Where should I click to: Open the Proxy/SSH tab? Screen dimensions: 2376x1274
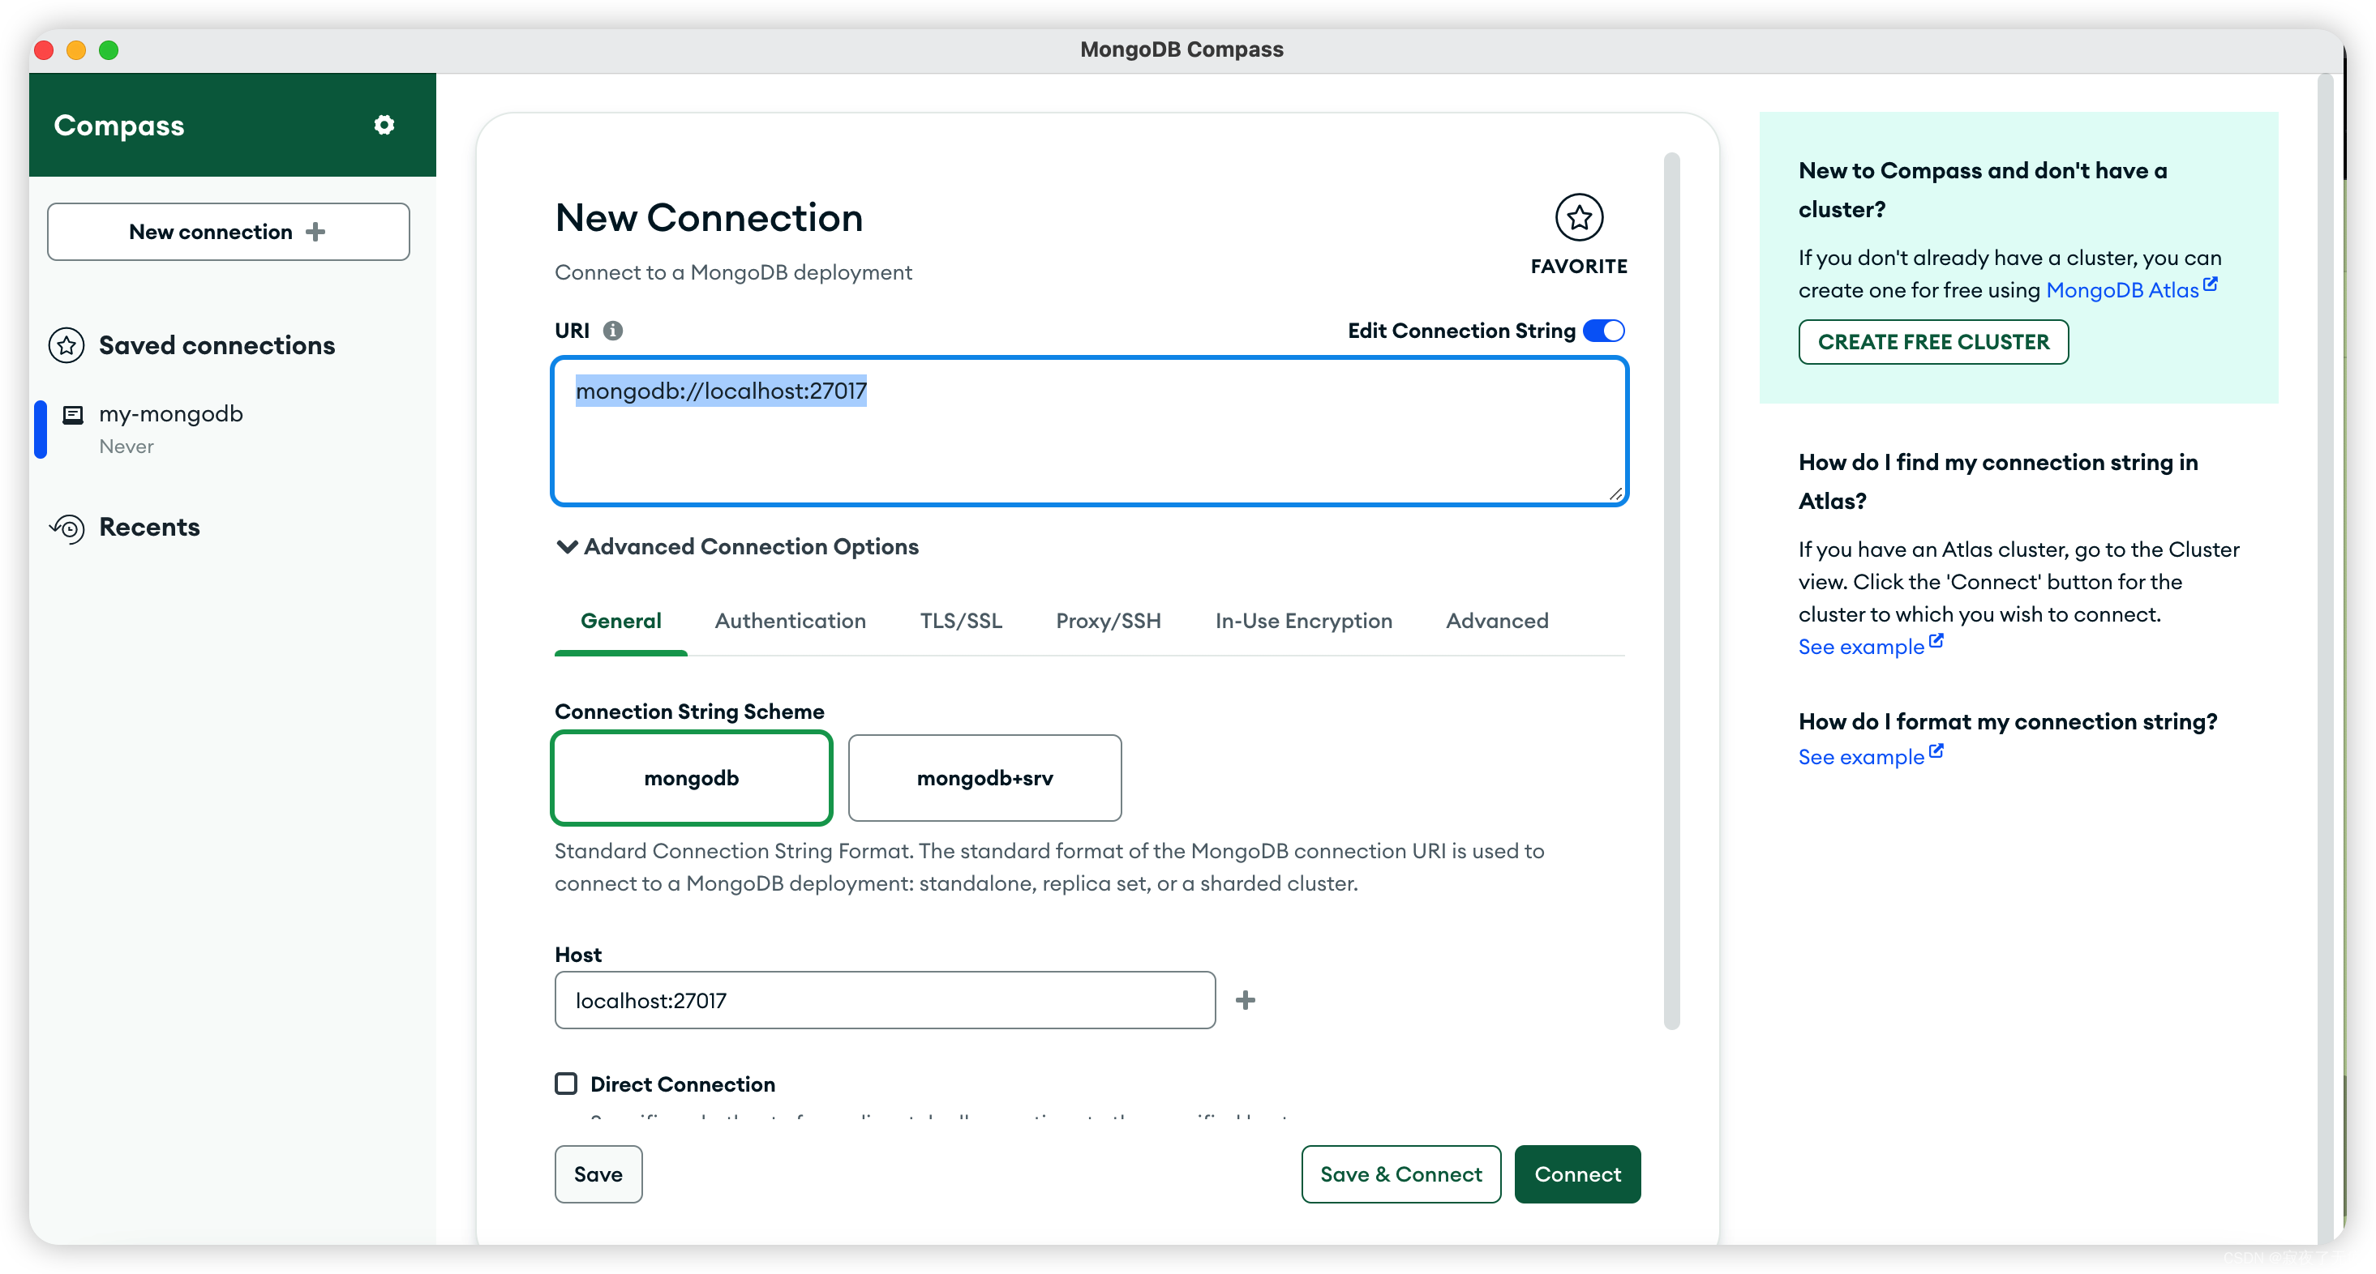pyautogui.click(x=1108, y=621)
